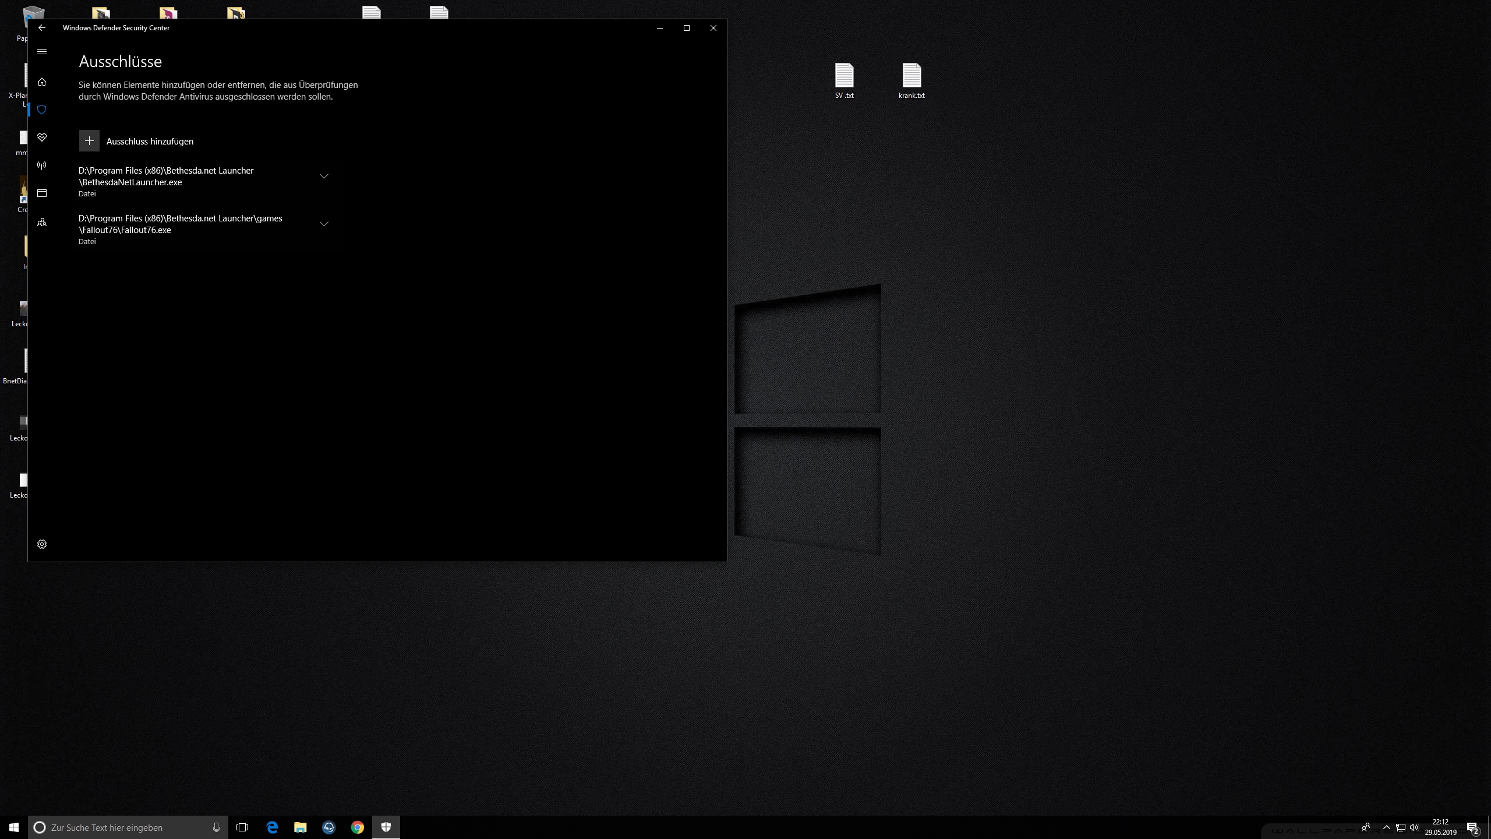Viewport: 1491px width, 839px height.
Task: Open the clock showing 22:12
Action: [x=1441, y=827]
